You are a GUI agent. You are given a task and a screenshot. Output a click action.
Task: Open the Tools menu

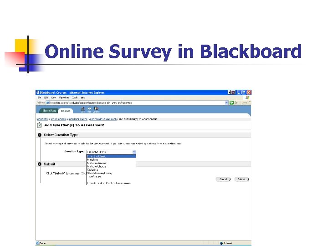click(75, 97)
